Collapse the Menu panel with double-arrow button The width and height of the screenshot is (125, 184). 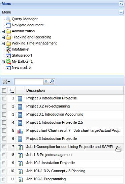[121, 4]
